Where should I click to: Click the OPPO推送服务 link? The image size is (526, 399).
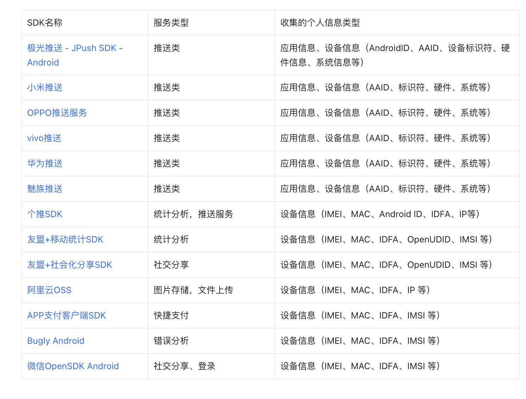click(x=57, y=113)
